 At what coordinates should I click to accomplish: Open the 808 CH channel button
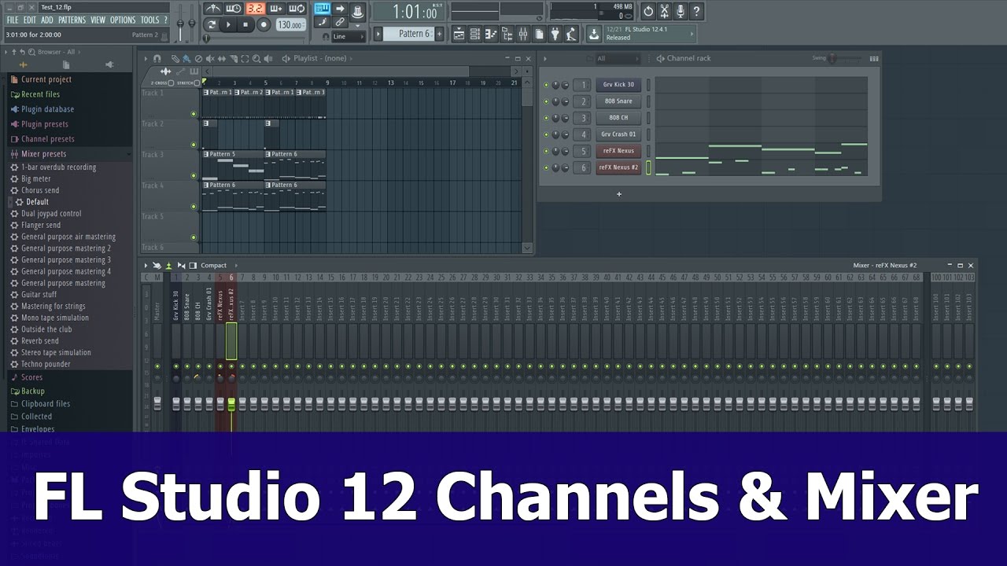point(618,118)
